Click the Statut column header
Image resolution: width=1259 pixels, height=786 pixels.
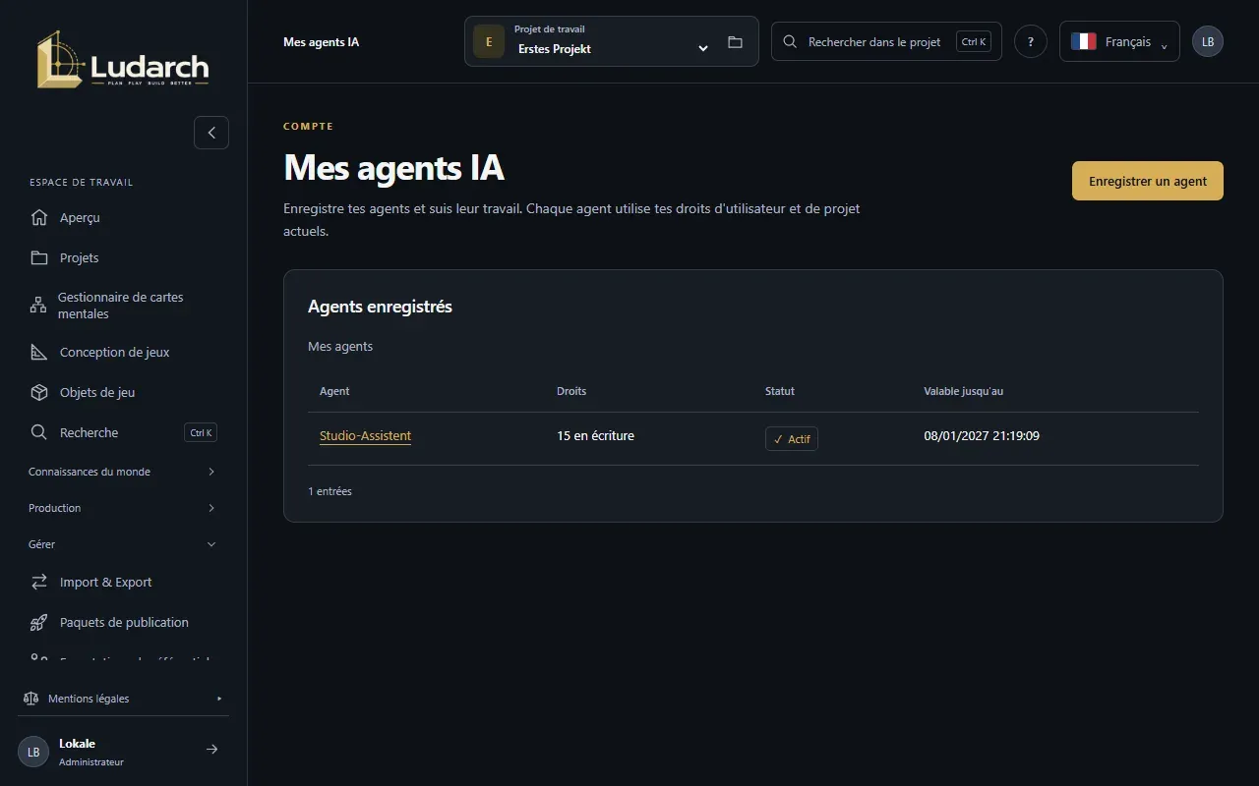tap(780, 391)
